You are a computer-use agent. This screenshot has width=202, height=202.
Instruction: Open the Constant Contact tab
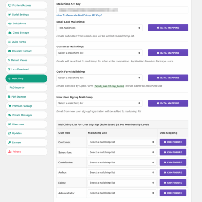(x=26, y=51)
